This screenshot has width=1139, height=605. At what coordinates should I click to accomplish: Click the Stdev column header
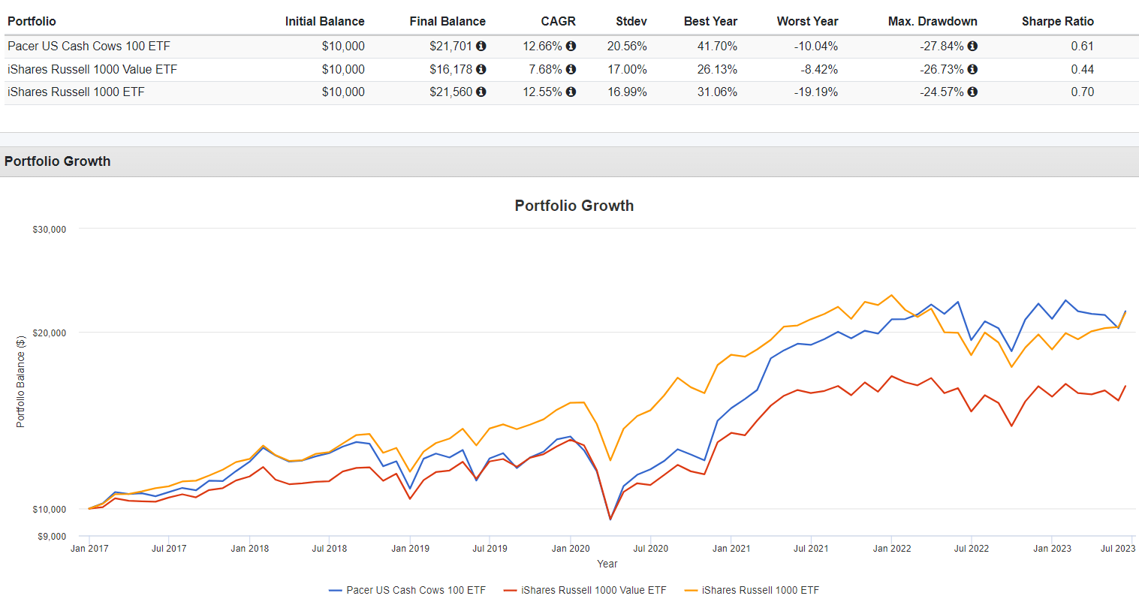[x=631, y=21]
